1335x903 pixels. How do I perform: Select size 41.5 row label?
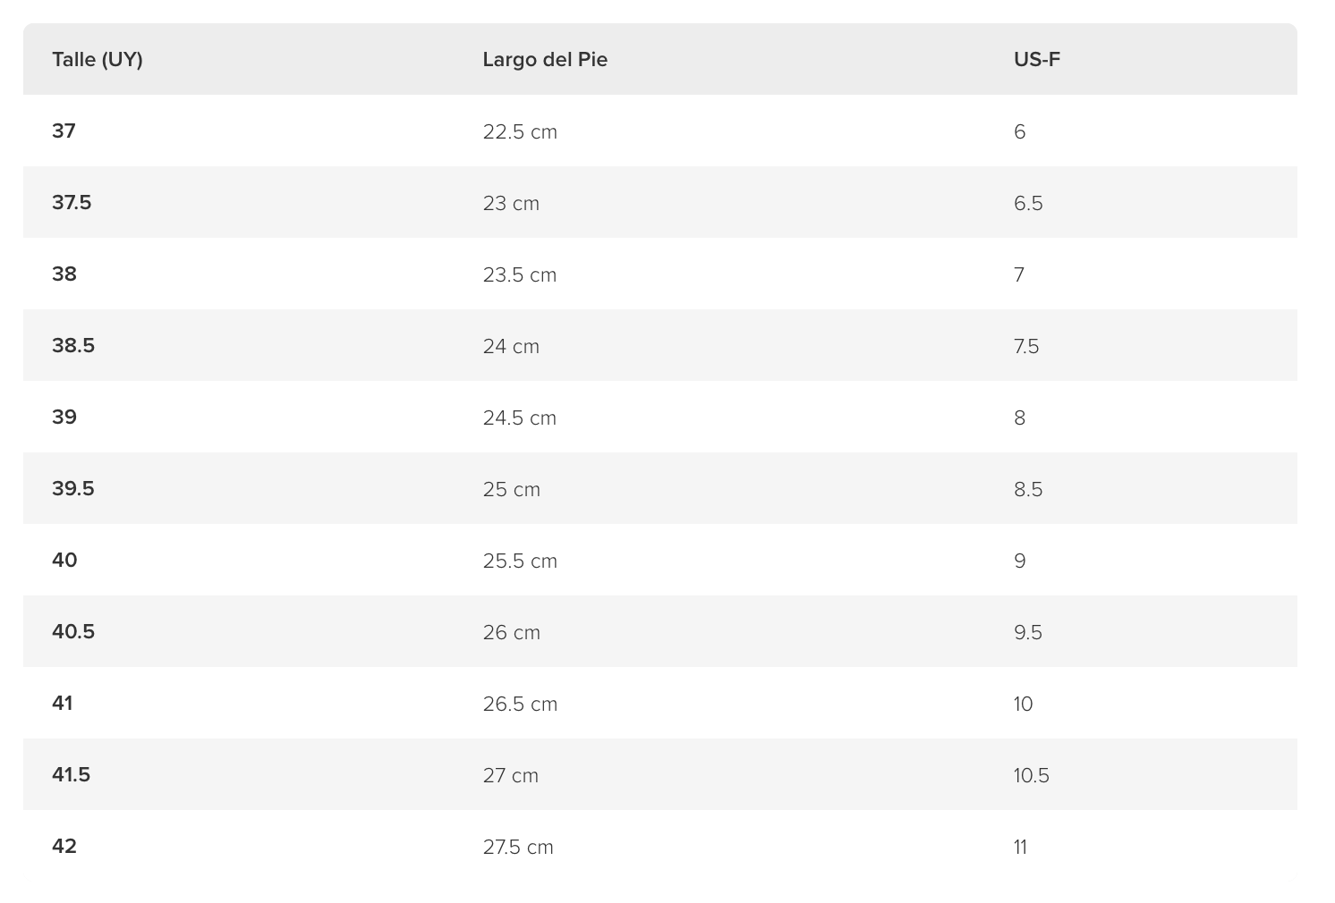72,775
